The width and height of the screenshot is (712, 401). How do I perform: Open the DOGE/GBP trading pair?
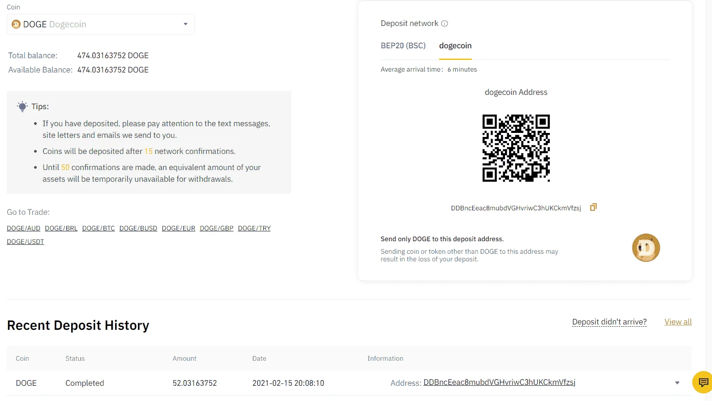point(217,228)
